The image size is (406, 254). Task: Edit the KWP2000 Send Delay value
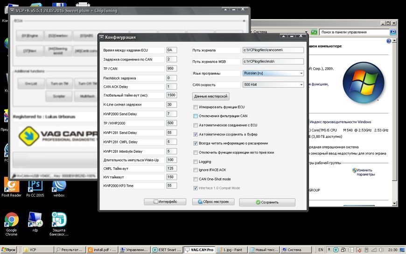click(x=171, y=114)
